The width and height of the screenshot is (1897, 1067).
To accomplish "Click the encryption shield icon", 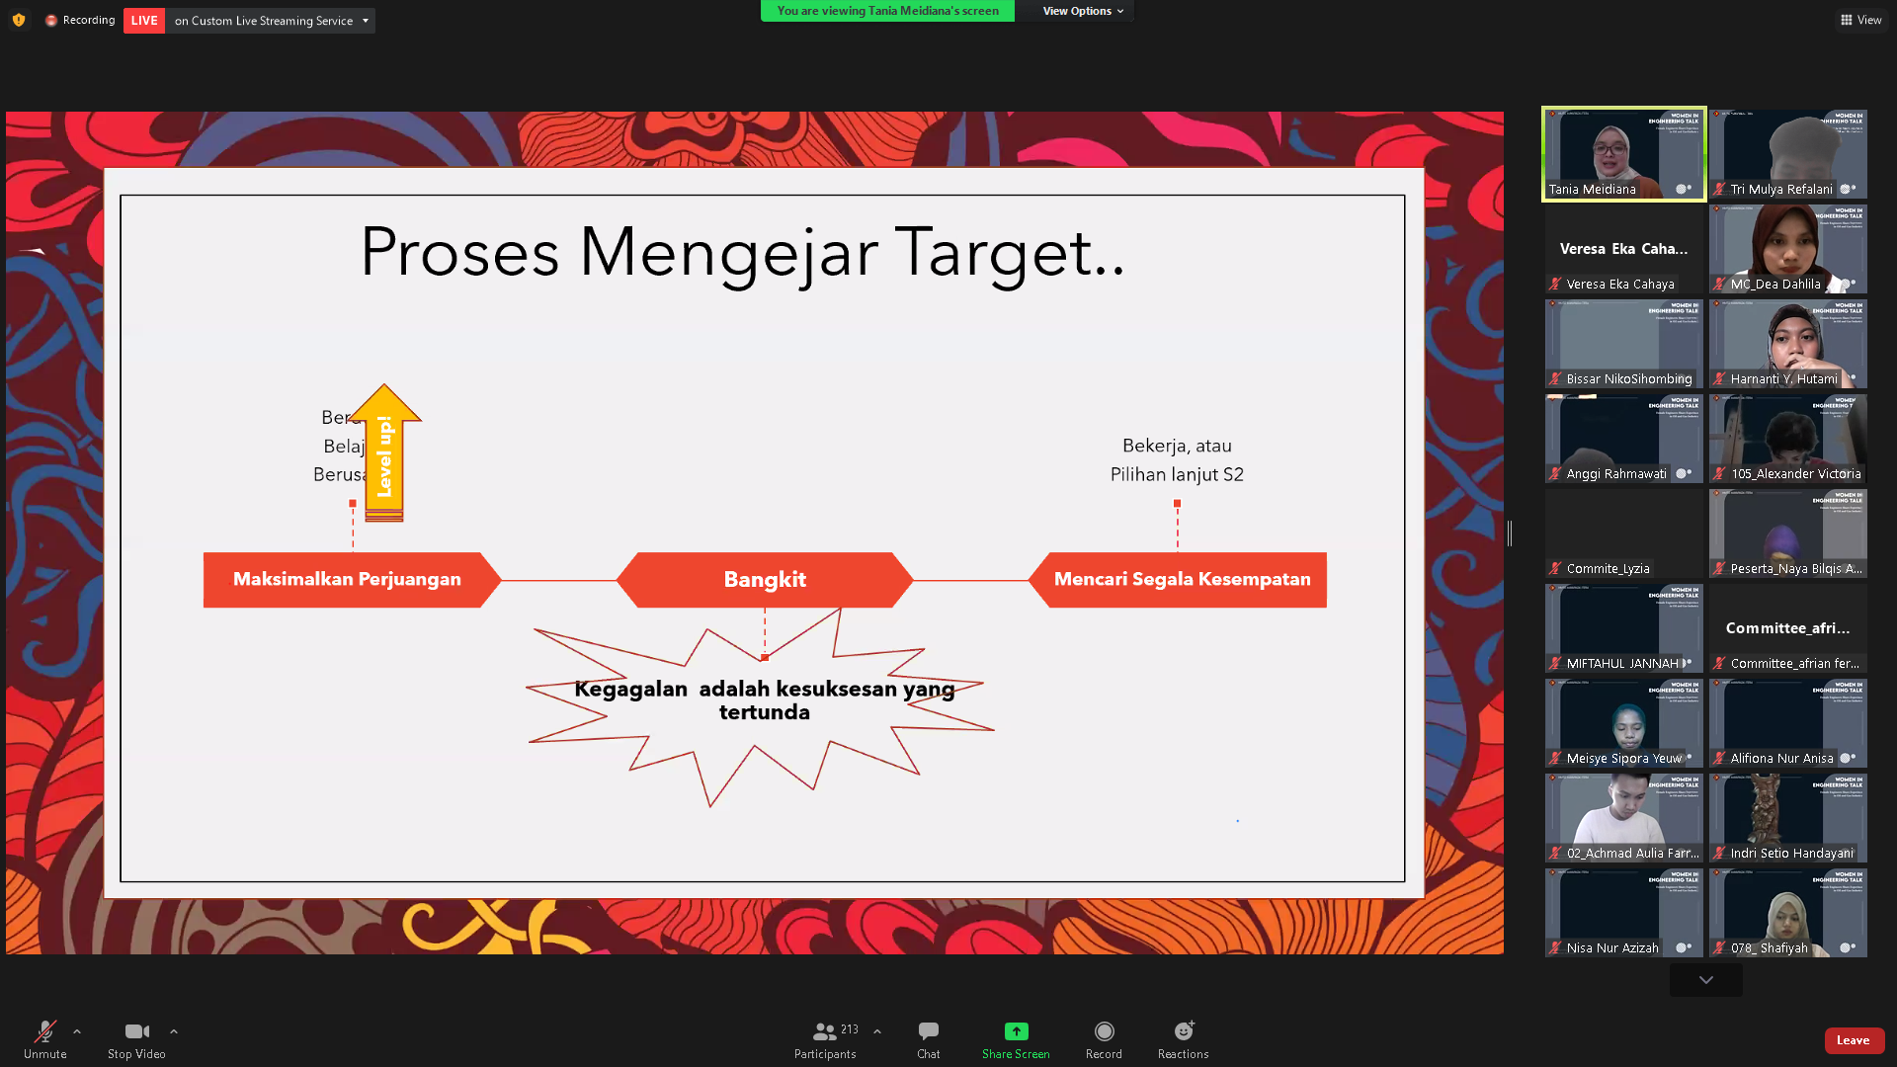I will point(19,20).
